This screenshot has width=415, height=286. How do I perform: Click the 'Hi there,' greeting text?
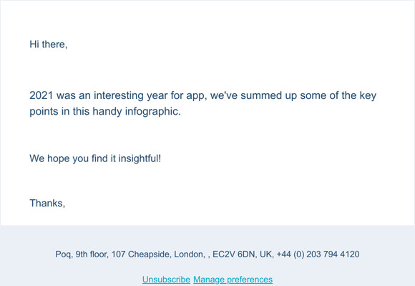coord(49,44)
